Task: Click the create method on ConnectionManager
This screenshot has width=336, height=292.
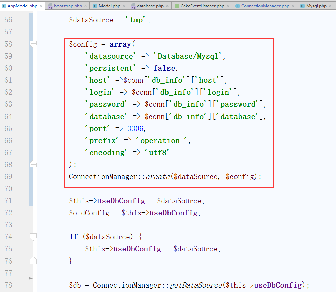Action: [157, 177]
